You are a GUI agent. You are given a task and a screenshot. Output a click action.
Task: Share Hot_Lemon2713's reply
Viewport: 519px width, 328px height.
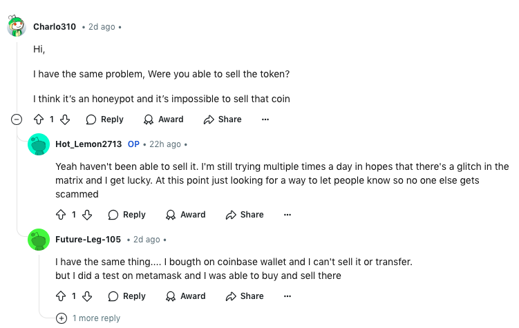pos(245,215)
